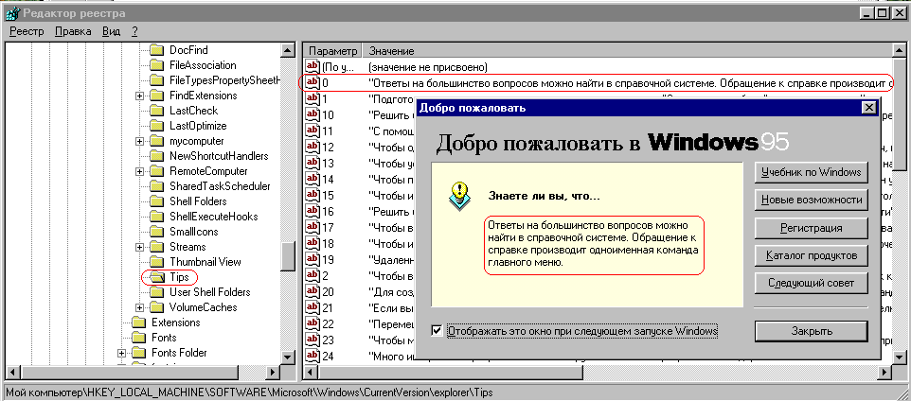Expand the Fonts Folder key
Image resolution: width=911 pixels, height=401 pixels.
121,352
